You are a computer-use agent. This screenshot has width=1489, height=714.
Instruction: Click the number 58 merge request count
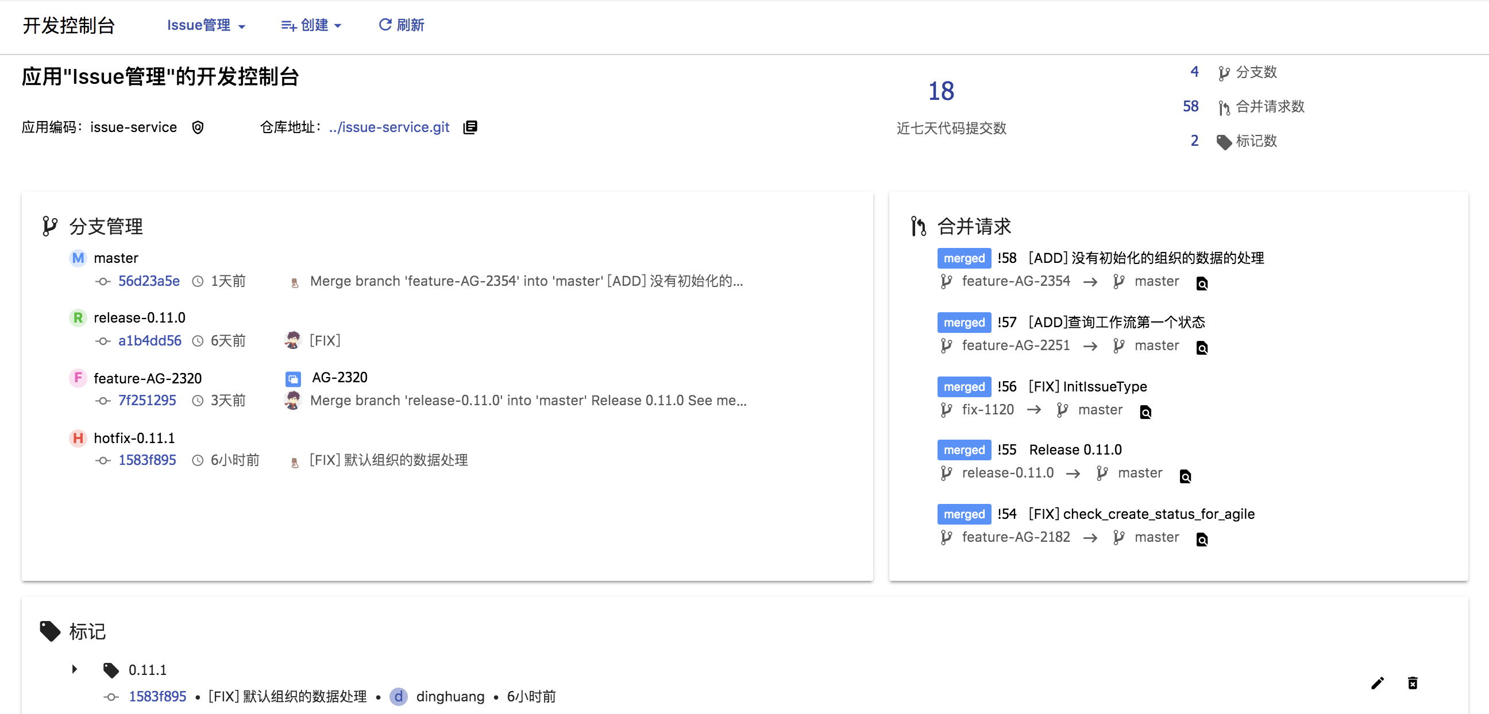point(1191,106)
